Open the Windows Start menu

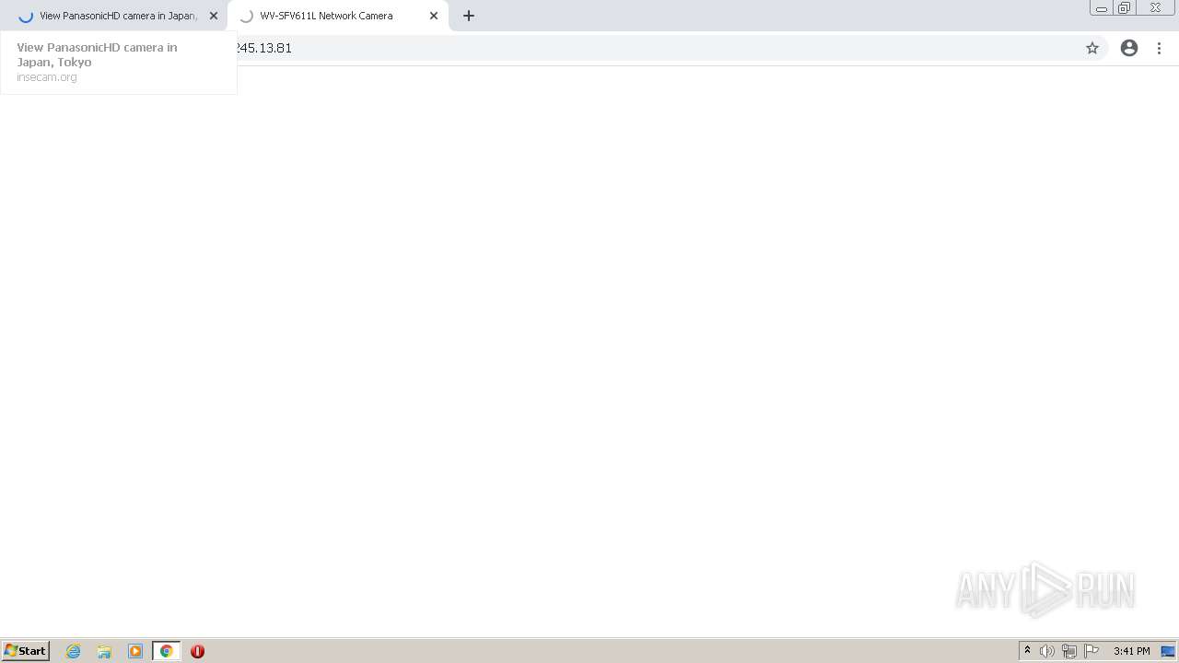click(x=26, y=651)
